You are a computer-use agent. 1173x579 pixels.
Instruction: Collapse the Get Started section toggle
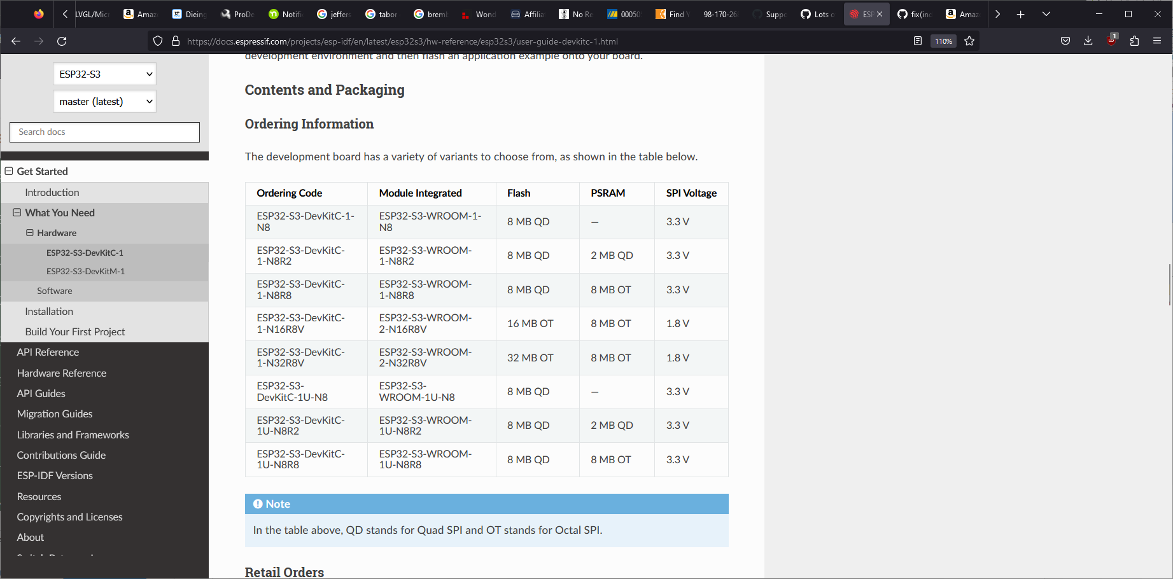click(9, 171)
